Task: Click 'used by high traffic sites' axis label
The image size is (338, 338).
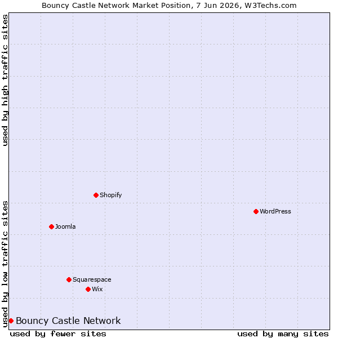Action: [5, 80]
